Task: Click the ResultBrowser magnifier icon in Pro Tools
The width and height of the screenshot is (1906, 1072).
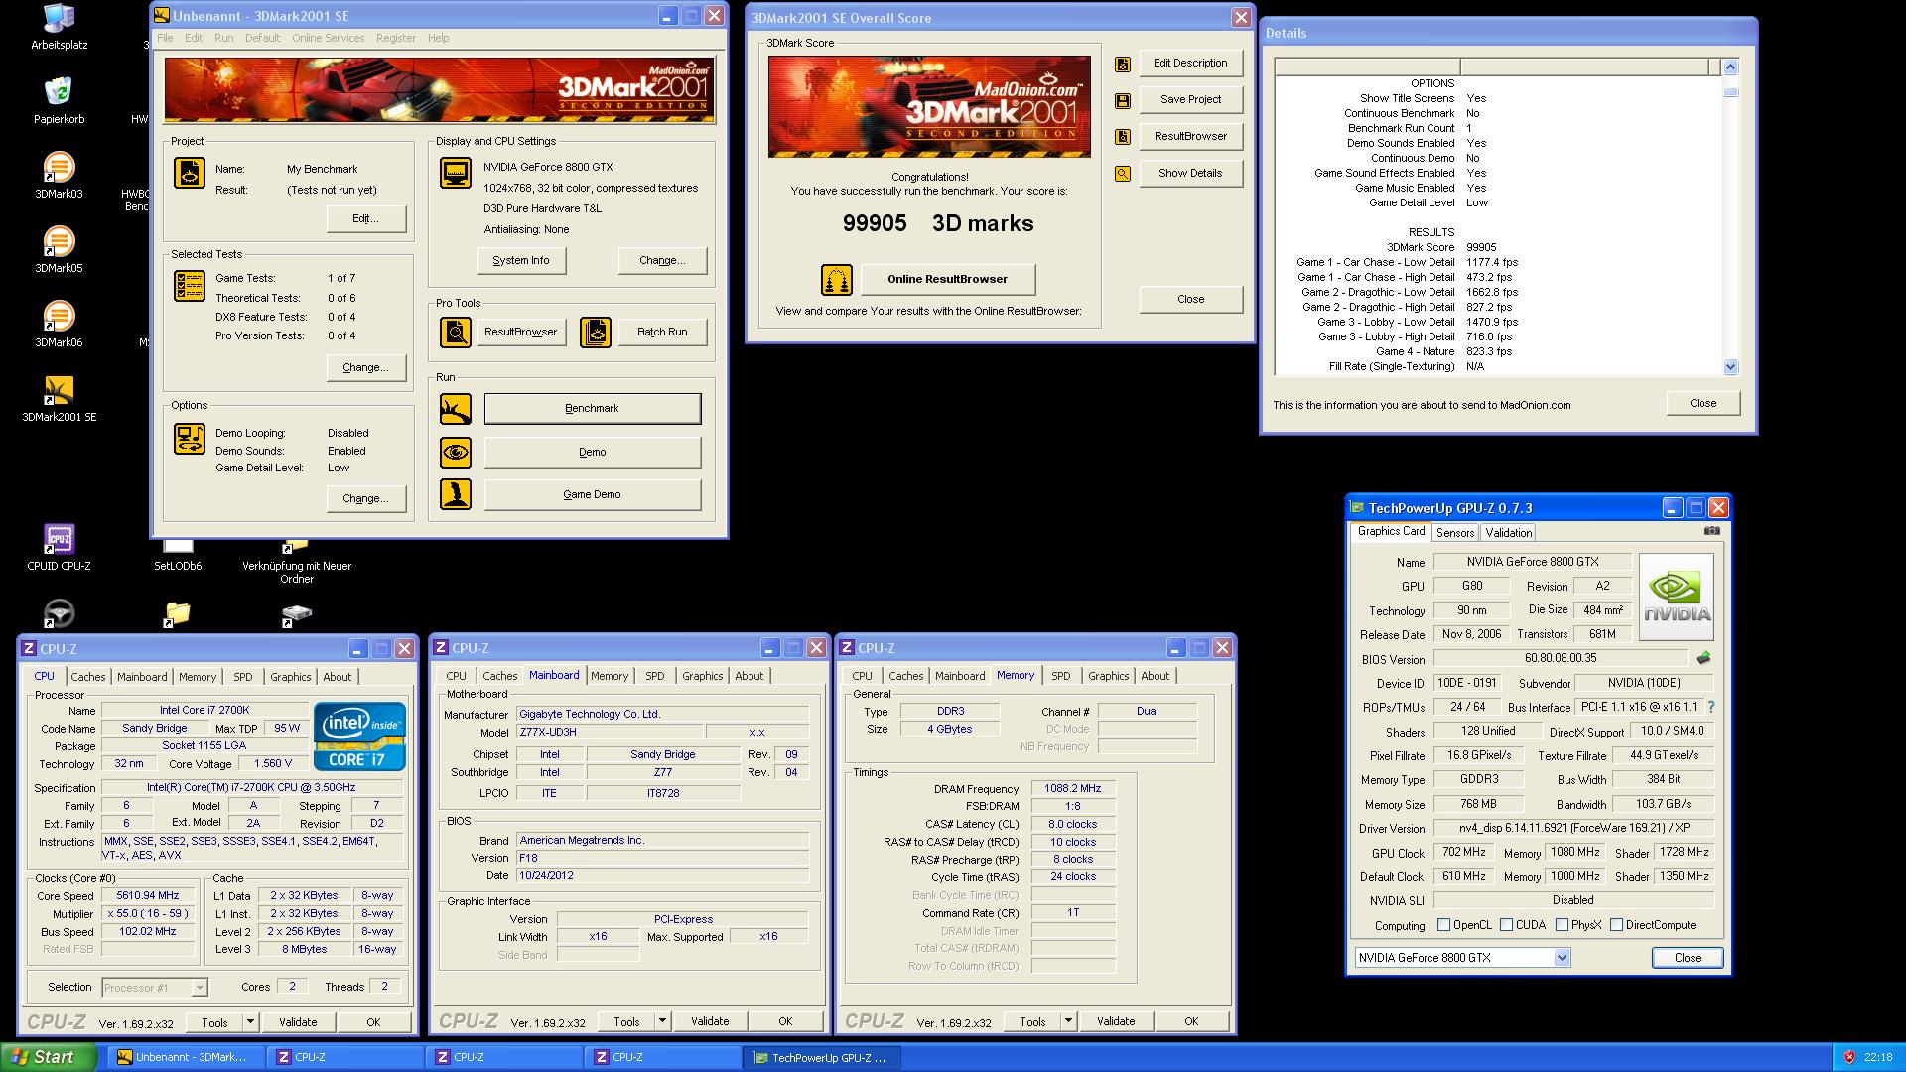Action: [x=456, y=333]
